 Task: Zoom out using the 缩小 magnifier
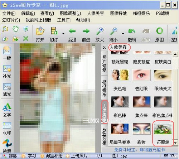pos(114,31)
